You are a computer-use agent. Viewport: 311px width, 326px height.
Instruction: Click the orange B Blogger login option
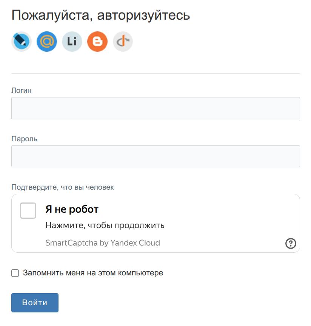[97, 42]
